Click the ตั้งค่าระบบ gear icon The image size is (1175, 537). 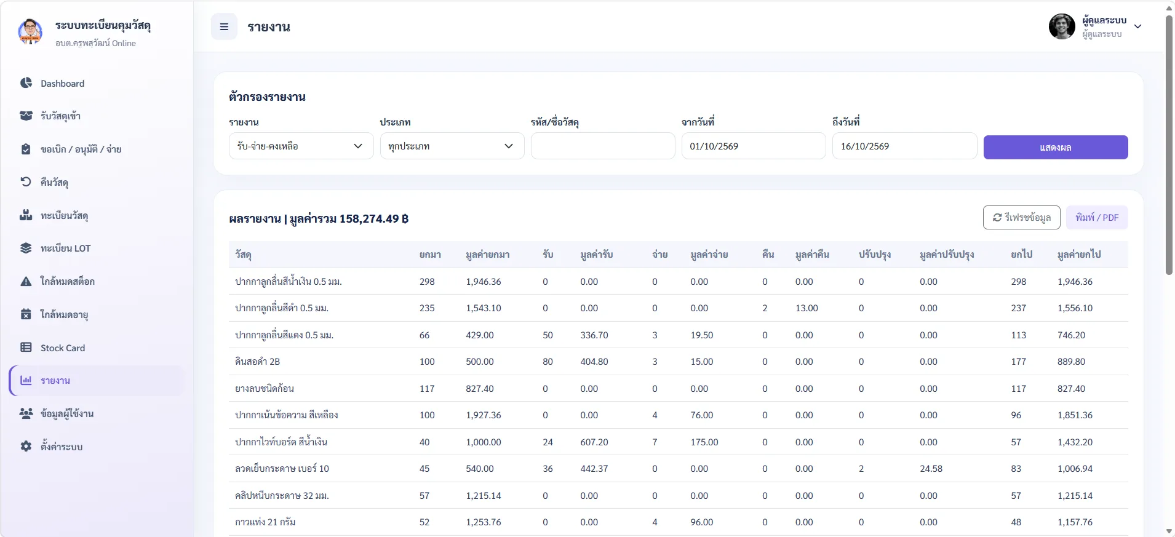point(26,446)
